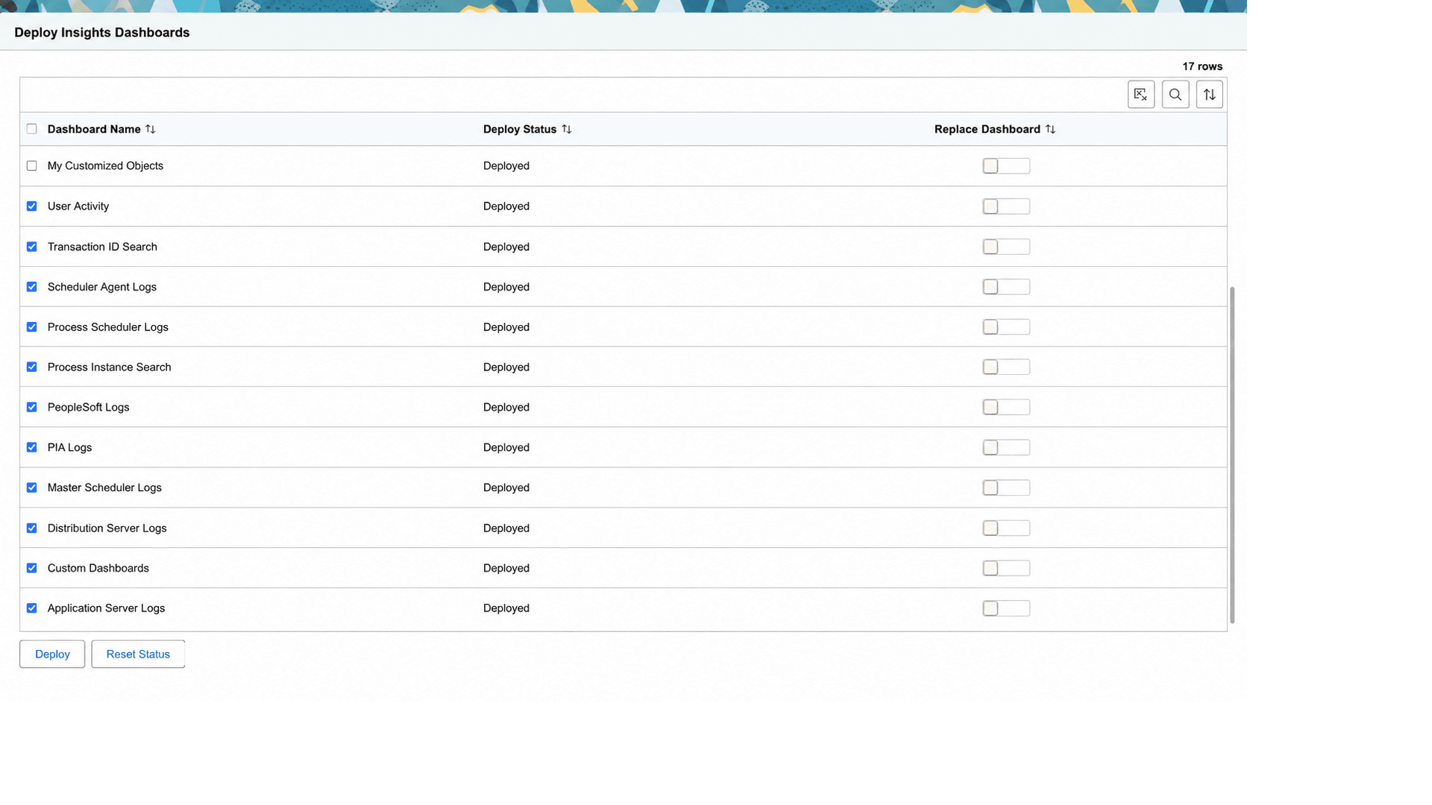Uncheck the PeopleSoft Logs checkbox
The image size is (1432, 805).
coord(31,407)
